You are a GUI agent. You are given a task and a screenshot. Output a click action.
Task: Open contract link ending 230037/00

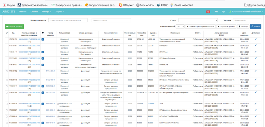point(29,45)
